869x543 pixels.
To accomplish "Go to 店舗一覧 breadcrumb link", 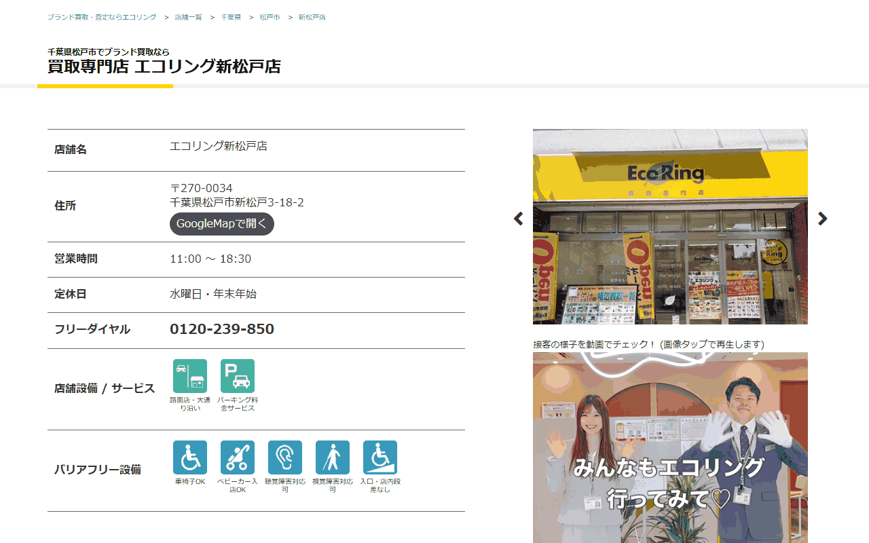I will [188, 17].
